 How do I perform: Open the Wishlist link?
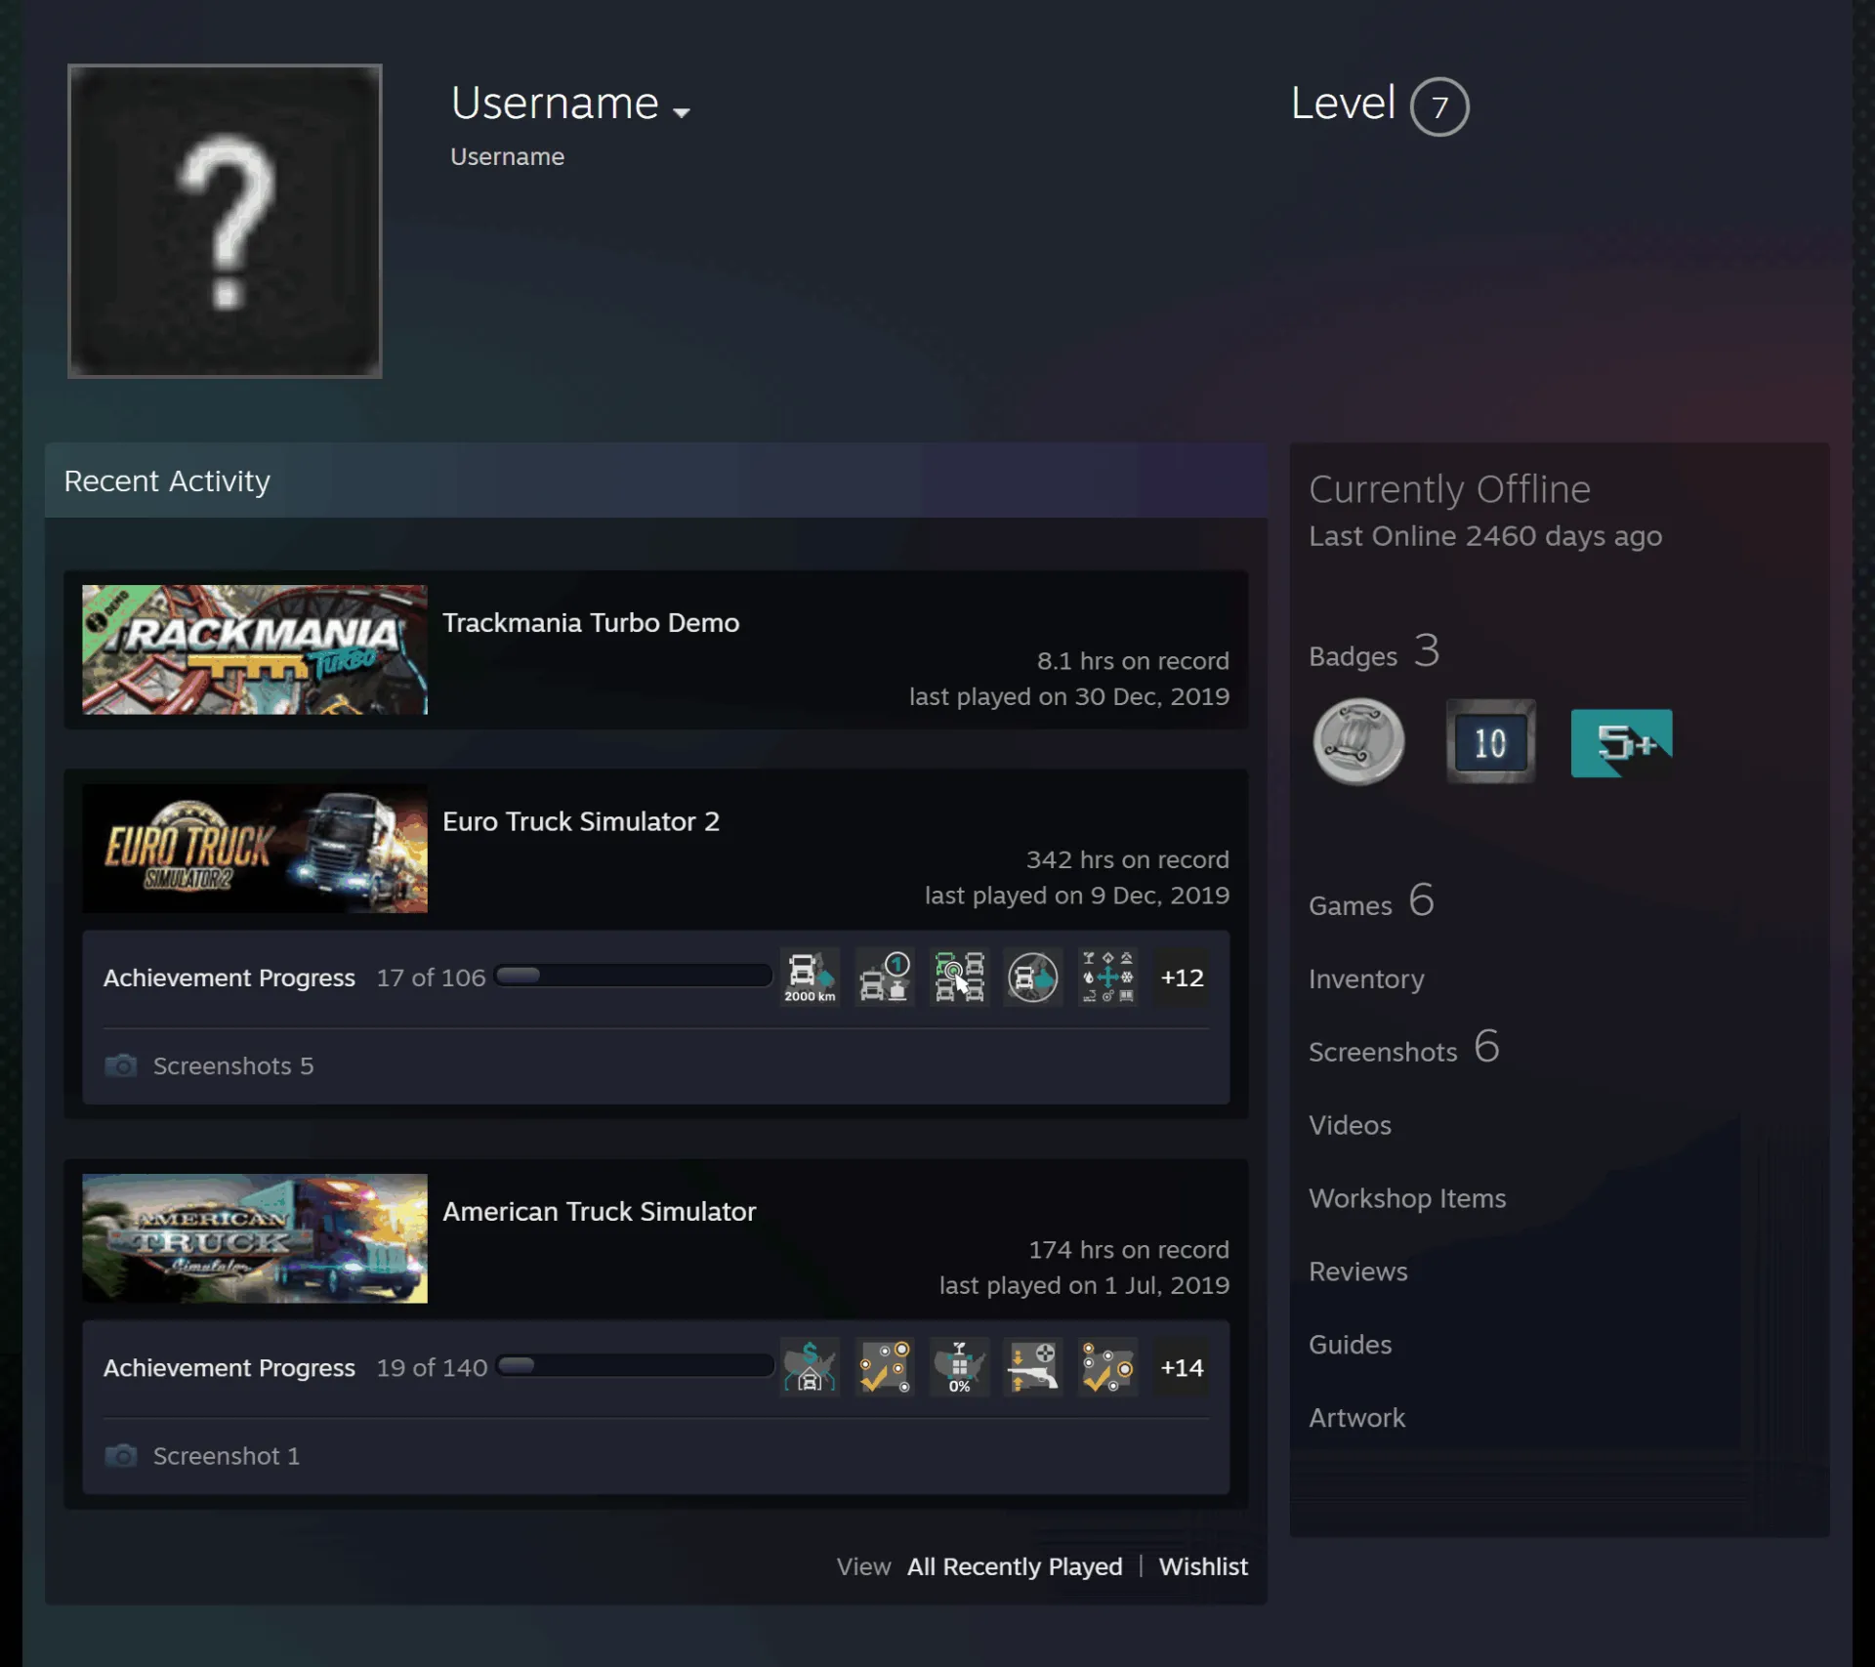[1203, 1566]
